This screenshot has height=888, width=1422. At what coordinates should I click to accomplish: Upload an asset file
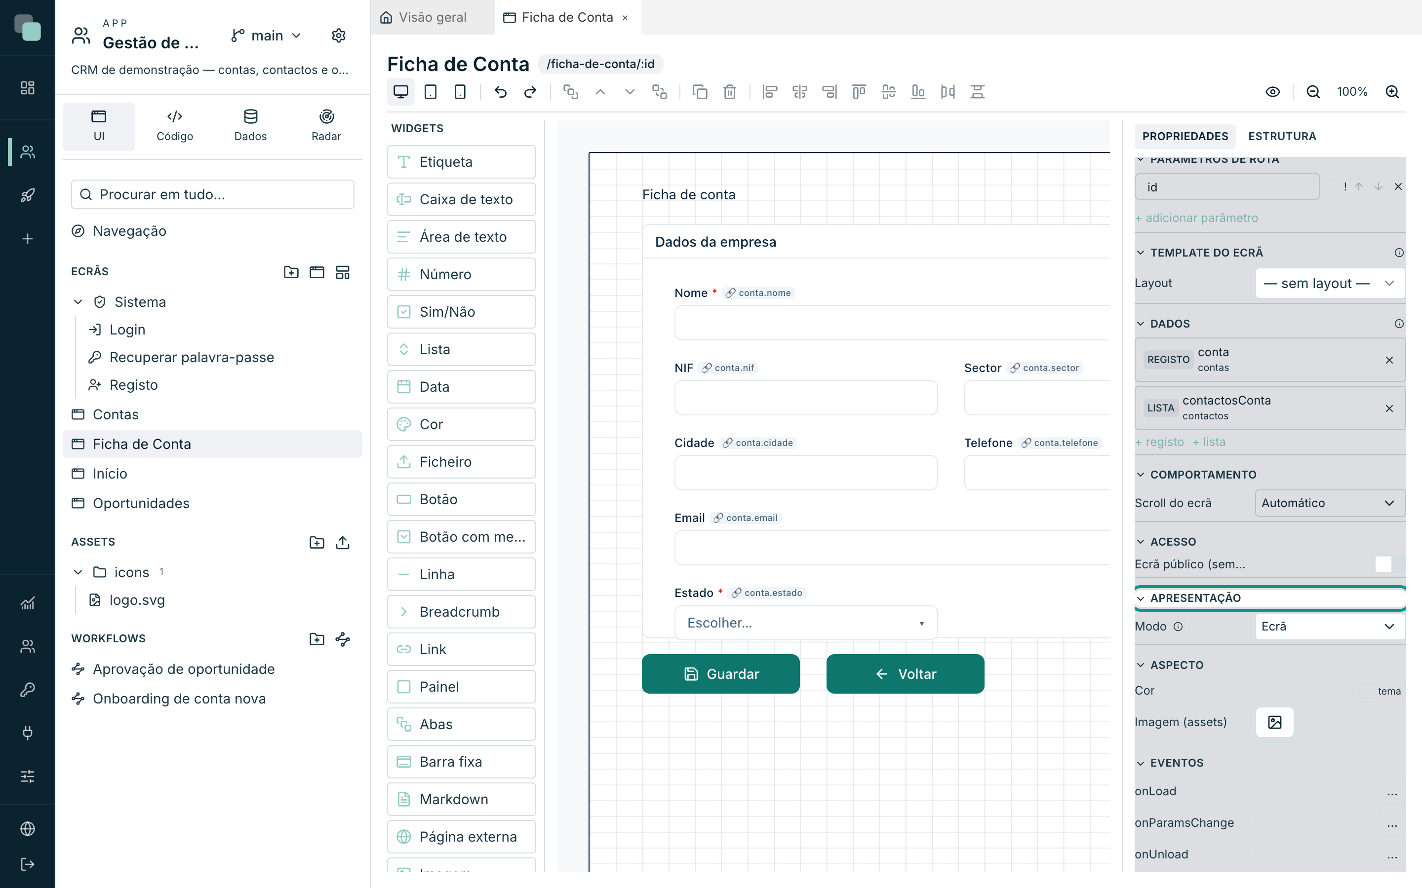pyautogui.click(x=343, y=542)
